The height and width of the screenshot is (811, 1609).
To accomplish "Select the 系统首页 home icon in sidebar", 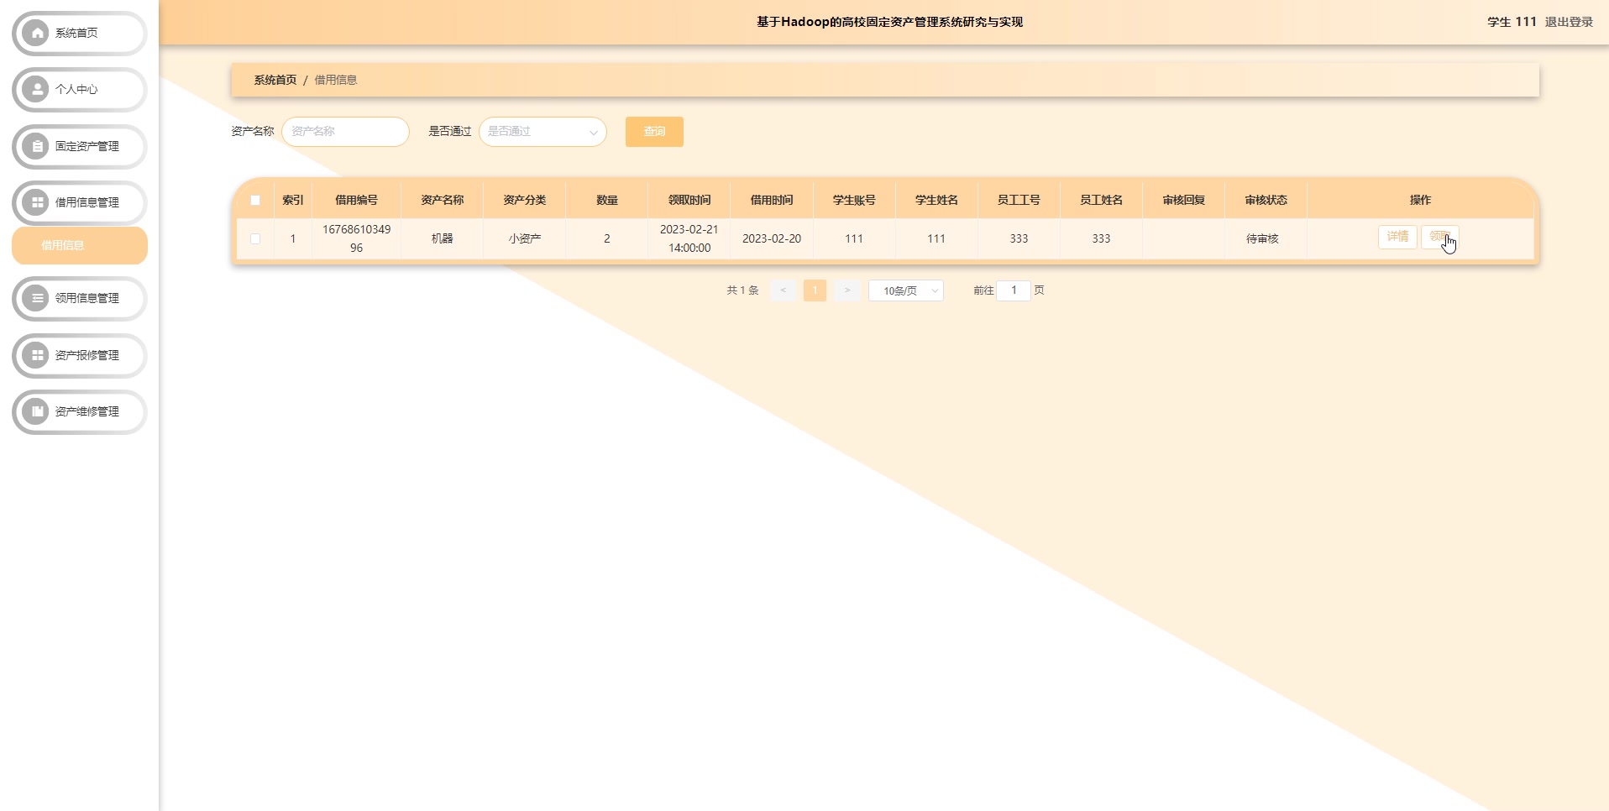I will point(35,34).
